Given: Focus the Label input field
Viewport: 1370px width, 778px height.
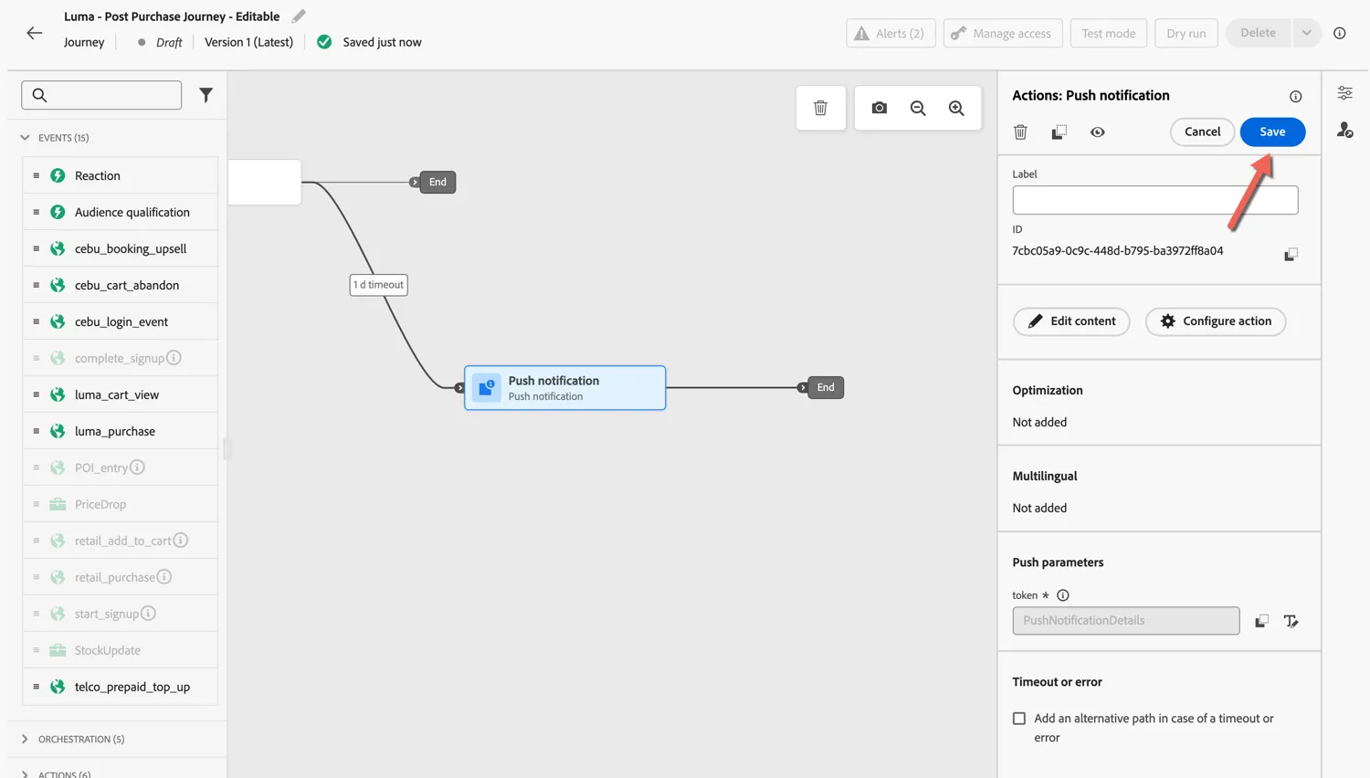Looking at the screenshot, I should pos(1154,200).
